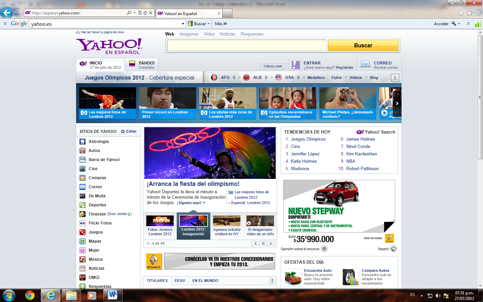Select the Imágenes search tab
Viewport: 483px width, 302px height.
click(x=189, y=34)
